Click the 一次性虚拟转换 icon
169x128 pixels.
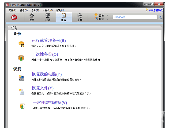pyautogui.click(x=22, y=106)
